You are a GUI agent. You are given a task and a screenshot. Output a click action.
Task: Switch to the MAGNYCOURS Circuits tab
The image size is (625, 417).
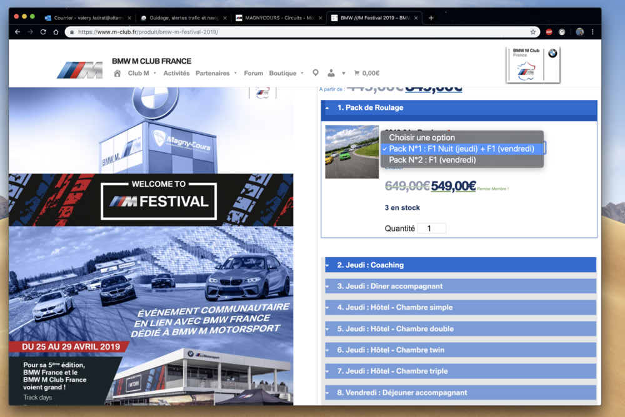pyautogui.click(x=279, y=18)
